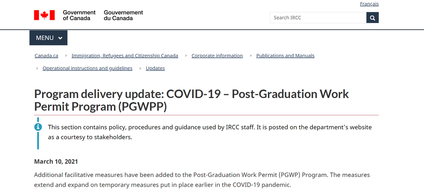Click the Program delivery update page heading
The width and height of the screenshot is (424, 191).
192,100
